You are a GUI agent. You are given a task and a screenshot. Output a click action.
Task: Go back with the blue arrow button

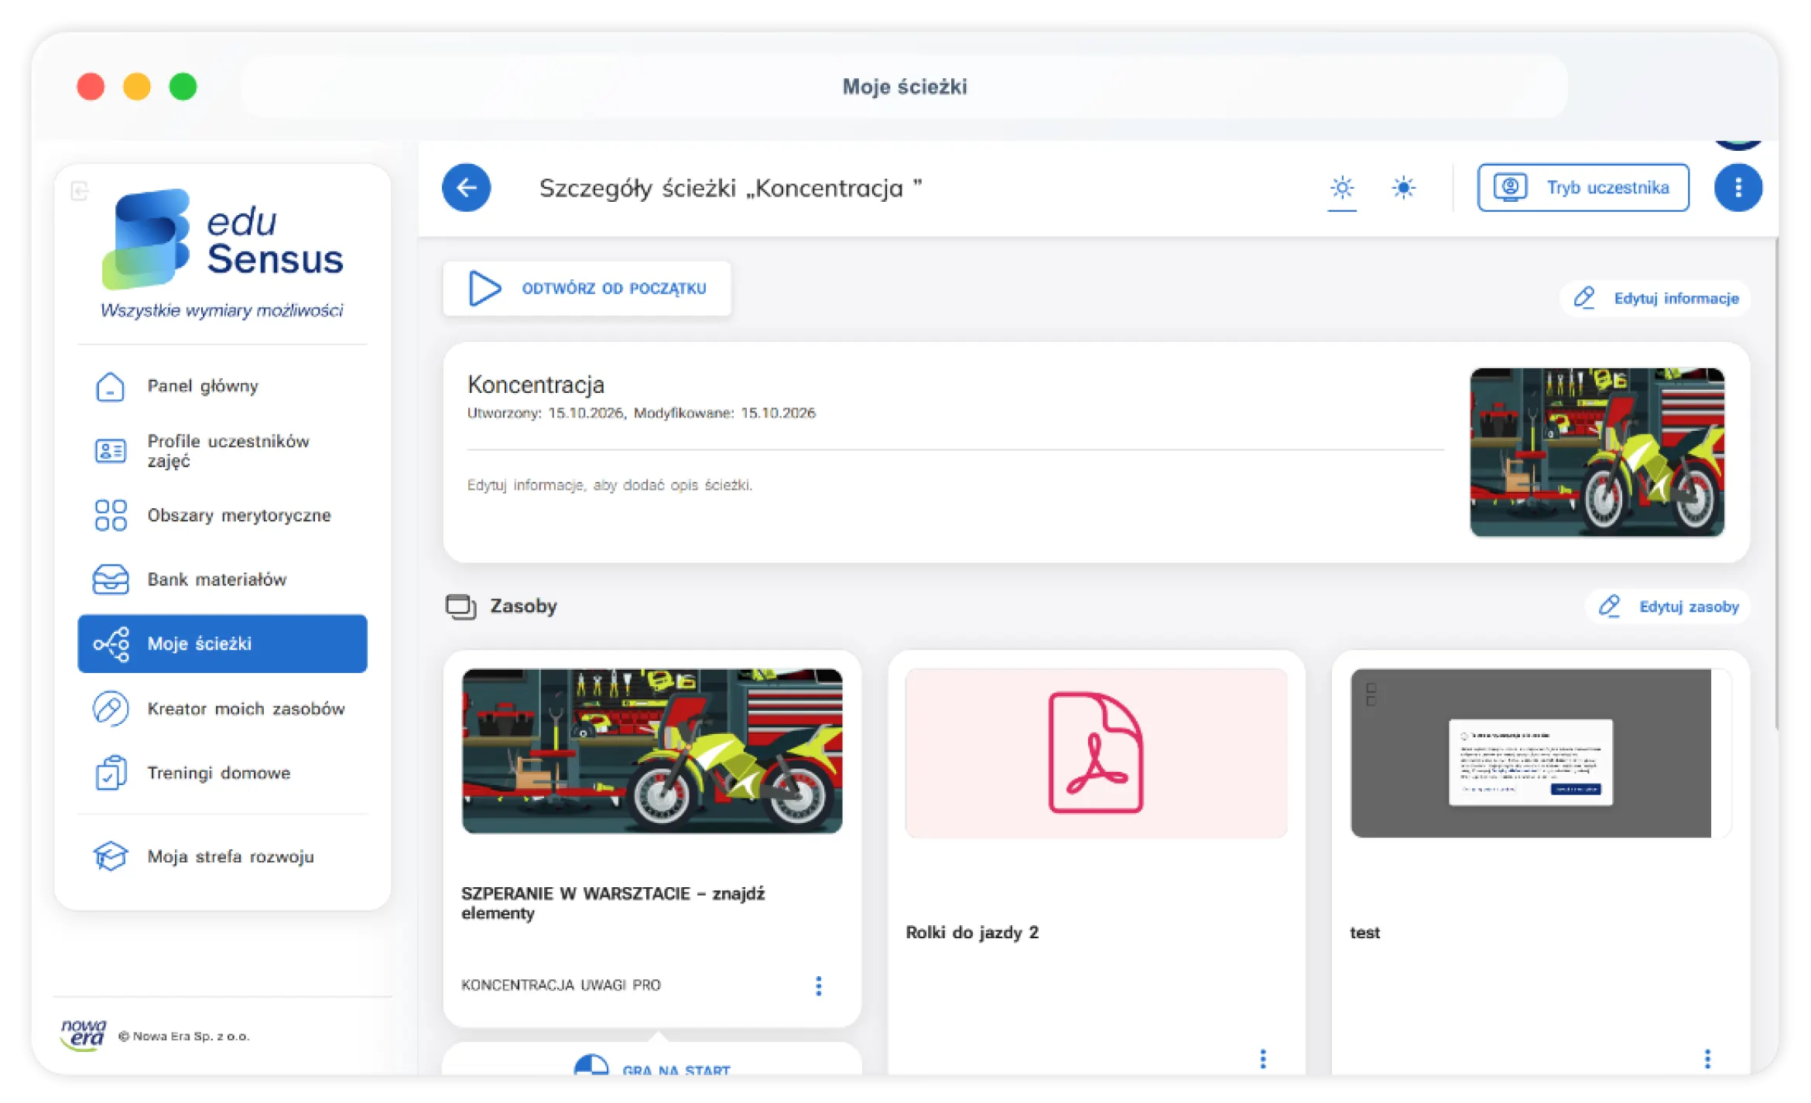point(466,187)
